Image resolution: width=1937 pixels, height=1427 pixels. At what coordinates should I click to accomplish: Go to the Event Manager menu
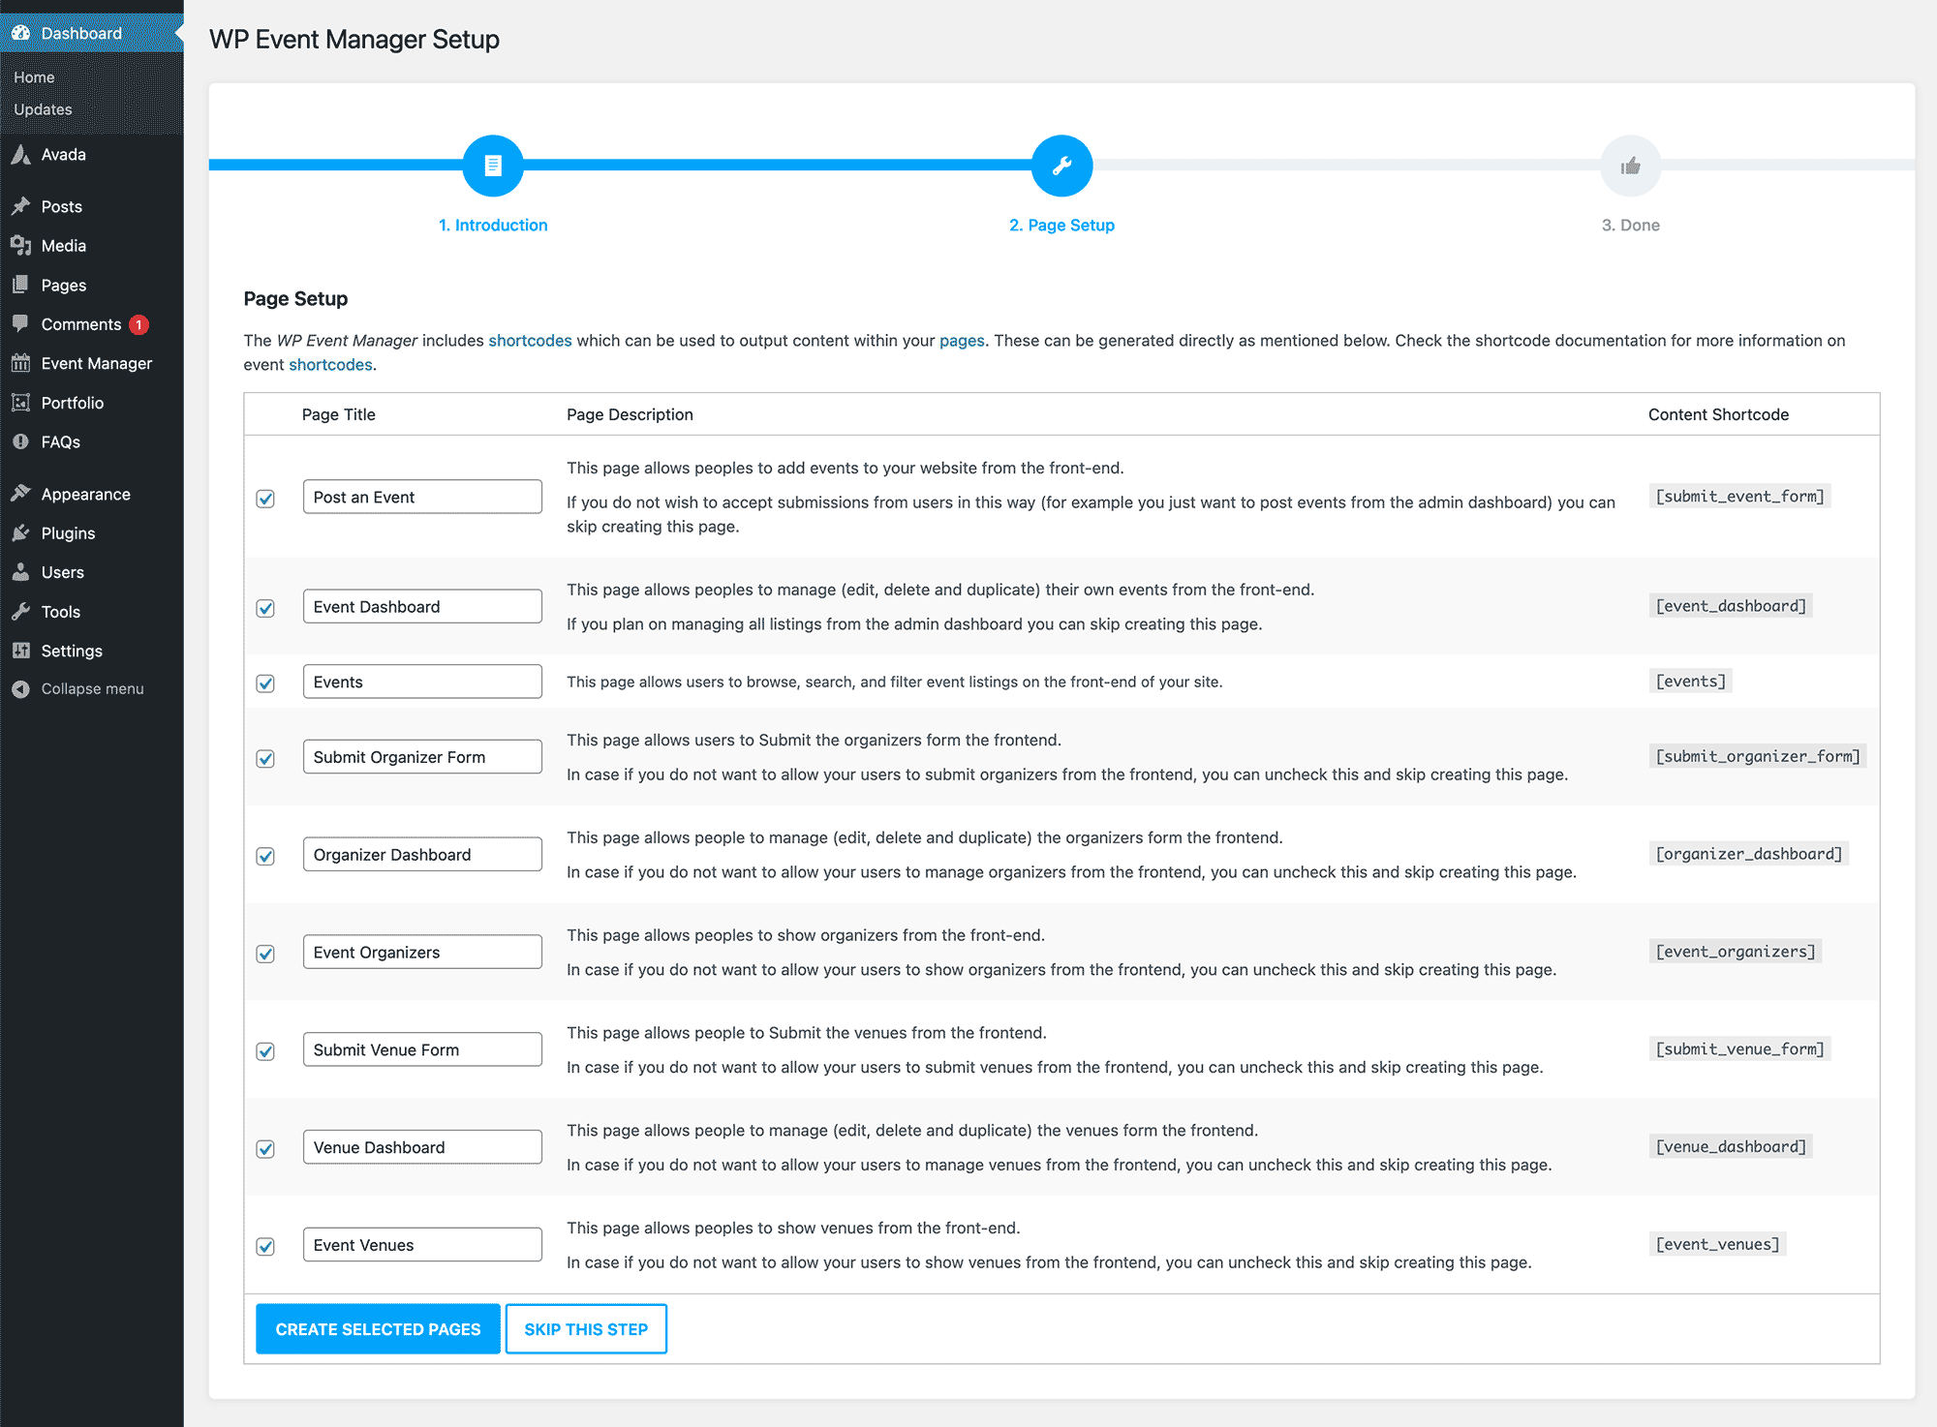[91, 363]
